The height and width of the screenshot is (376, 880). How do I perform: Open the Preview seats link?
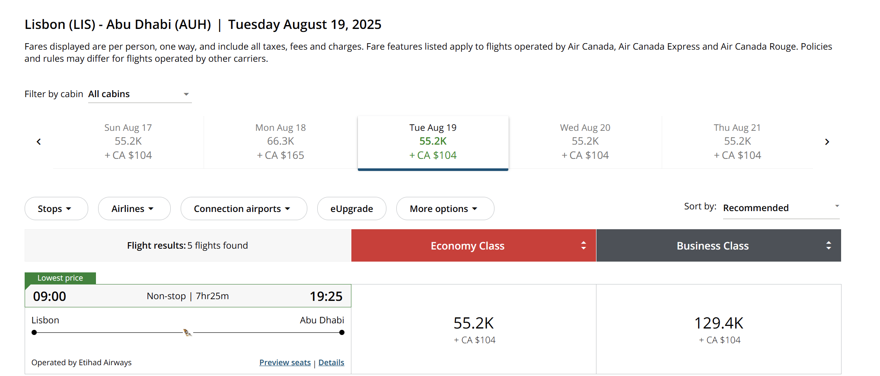tap(285, 363)
